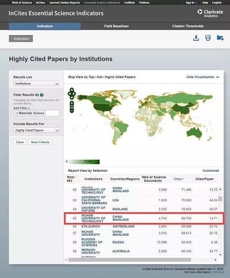Open the Sign In dropdown menu

coord(191,3)
